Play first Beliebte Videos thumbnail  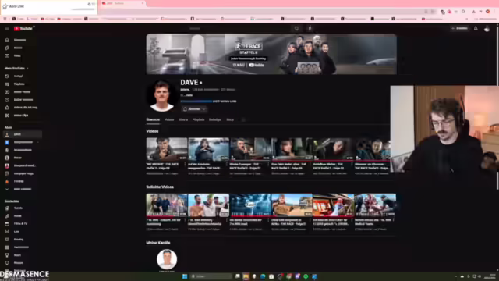pyautogui.click(x=167, y=205)
